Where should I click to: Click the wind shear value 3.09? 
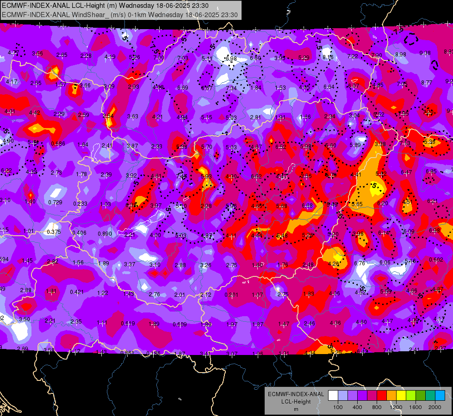click(109, 86)
